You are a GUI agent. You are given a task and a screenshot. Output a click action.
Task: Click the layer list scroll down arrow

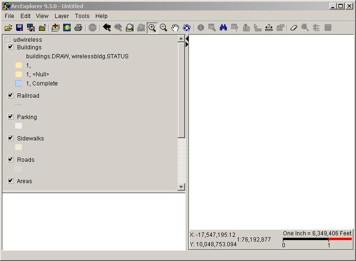(x=181, y=187)
